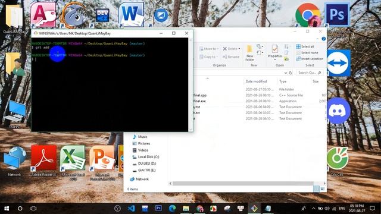Open Explorer help question mark
Image resolution: width=381 pixels, height=214 pixels.
(x=323, y=39)
